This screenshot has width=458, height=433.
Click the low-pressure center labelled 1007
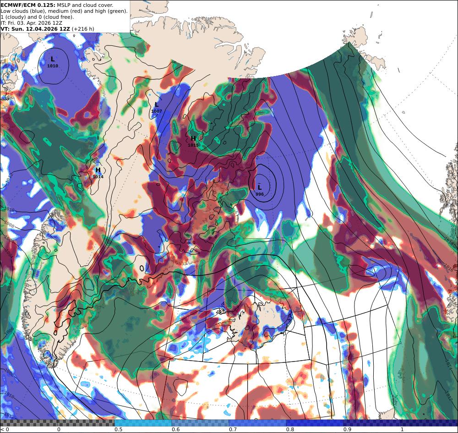coord(157,108)
